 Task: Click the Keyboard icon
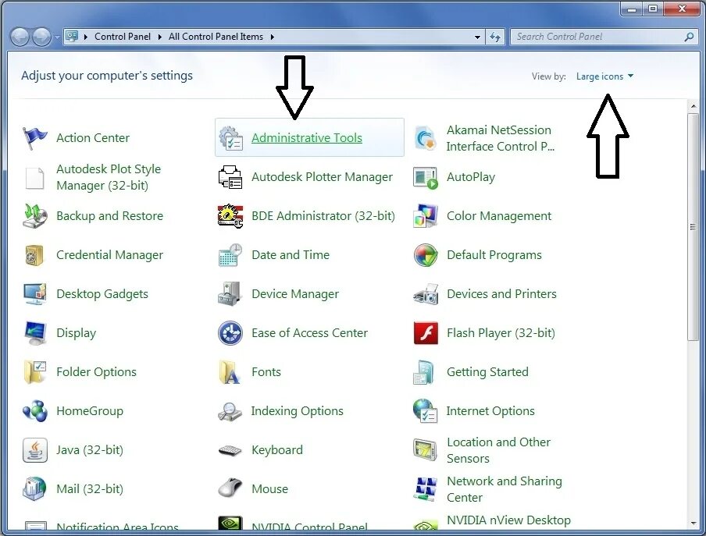click(x=230, y=450)
